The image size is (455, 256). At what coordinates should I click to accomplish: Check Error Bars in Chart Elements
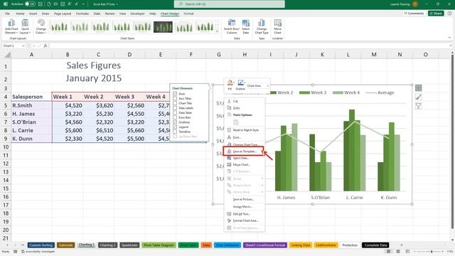coord(175,117)
